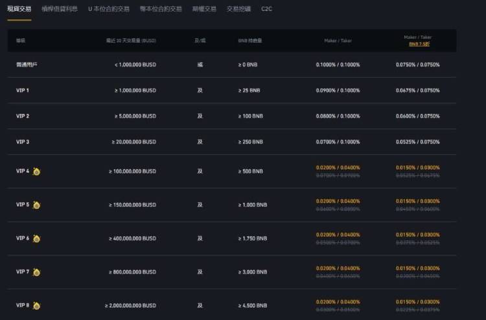
Task: Click the 最近 30 天交易量 column header
Action: [130, 41]
